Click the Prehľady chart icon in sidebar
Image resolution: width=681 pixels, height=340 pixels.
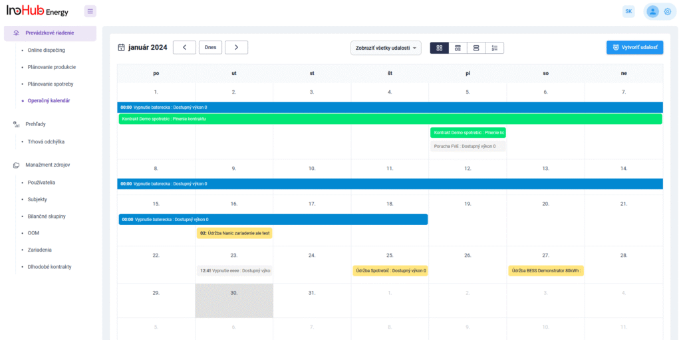pyautogui.click(x=16, y=124)
